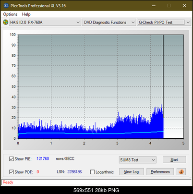Open the Options menu

pyautogui.click(x=10, y=14)
